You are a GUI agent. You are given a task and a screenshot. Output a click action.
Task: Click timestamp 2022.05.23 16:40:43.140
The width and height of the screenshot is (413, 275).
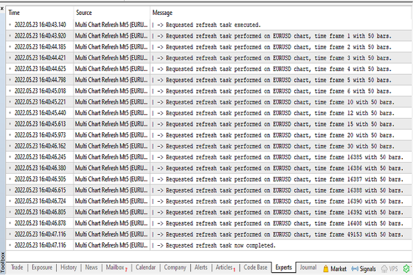tap(40, 25)
